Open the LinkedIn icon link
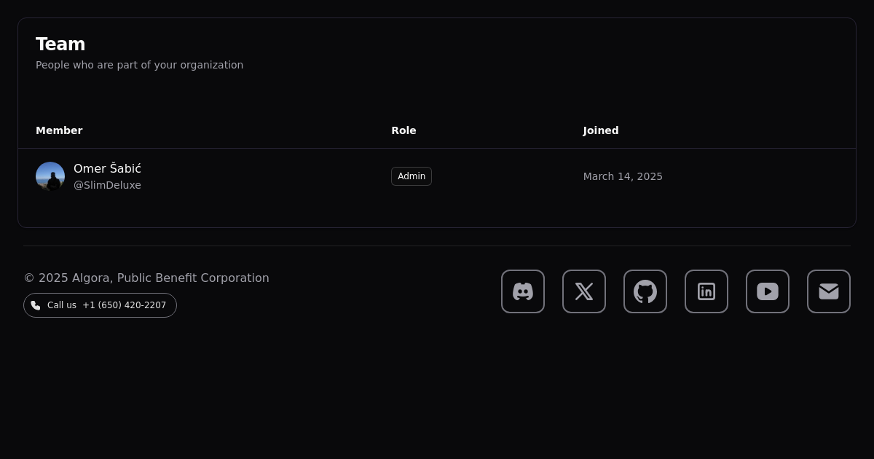 [706, 291]
